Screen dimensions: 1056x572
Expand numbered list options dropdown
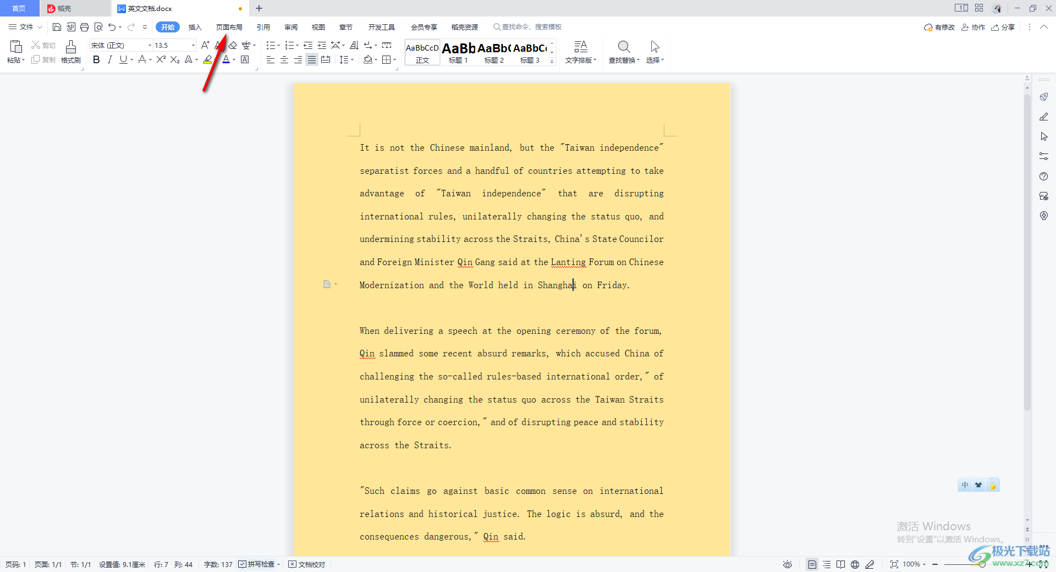tap(297, 45)
